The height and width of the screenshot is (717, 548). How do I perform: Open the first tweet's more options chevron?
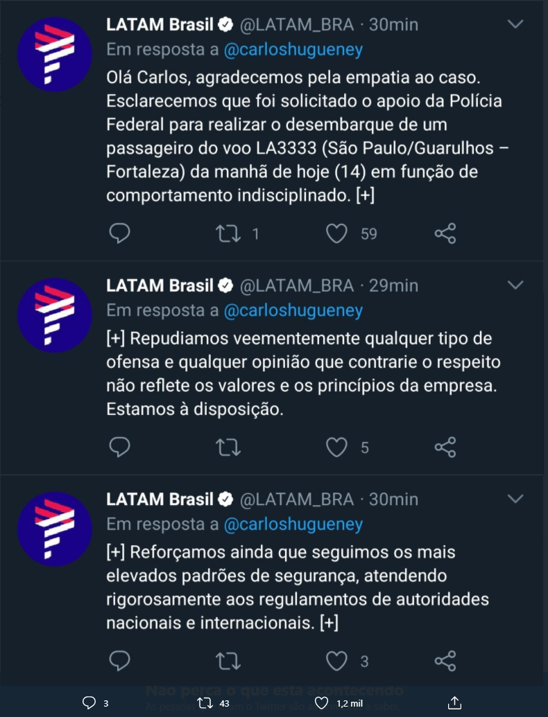[515, 24]
